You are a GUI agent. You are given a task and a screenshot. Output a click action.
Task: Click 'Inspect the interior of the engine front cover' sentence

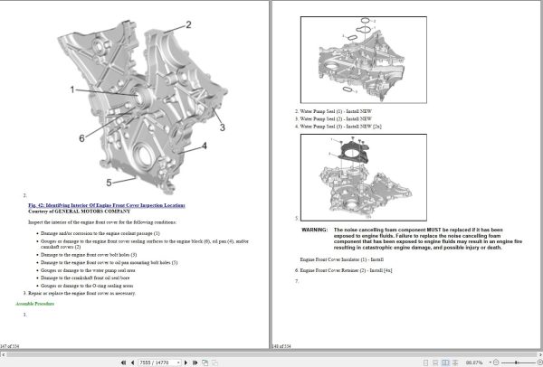(x=102, y=222)
